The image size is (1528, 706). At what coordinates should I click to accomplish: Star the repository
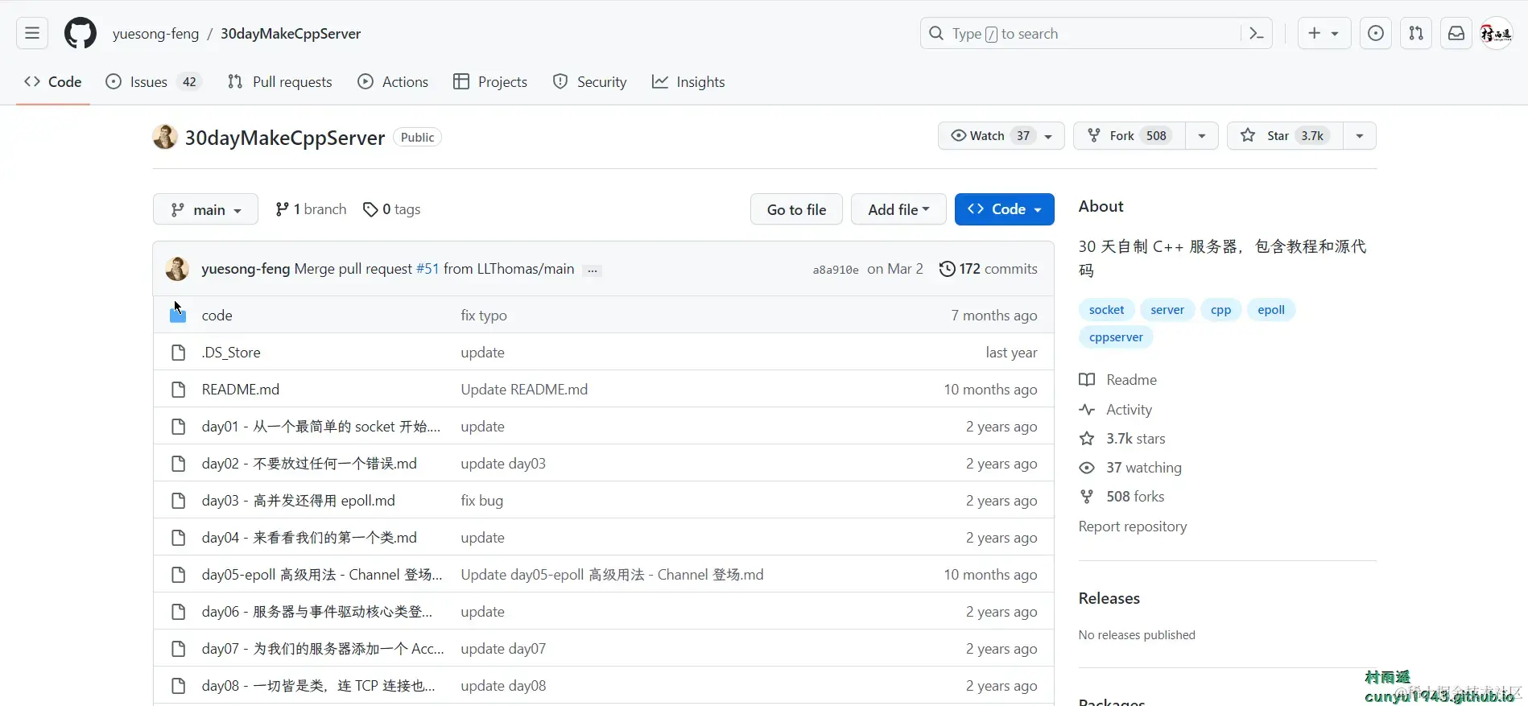pos(1285,136)
